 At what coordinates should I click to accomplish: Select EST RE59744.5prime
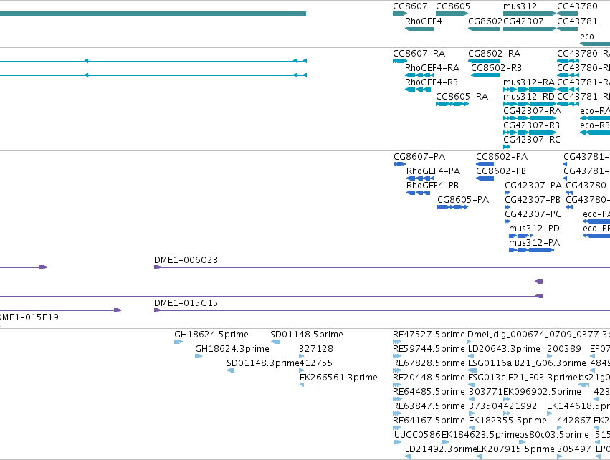[x=397, y=356]
